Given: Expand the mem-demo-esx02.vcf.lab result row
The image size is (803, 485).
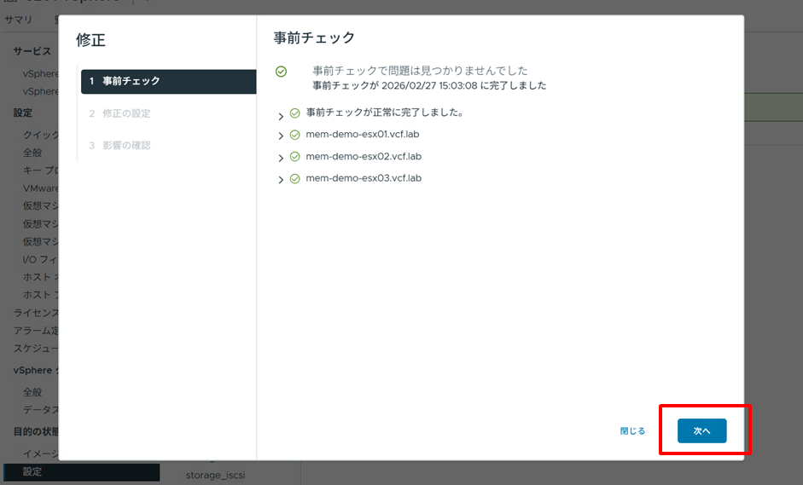Looking at the screenshot, I should [x=281, y=159].
